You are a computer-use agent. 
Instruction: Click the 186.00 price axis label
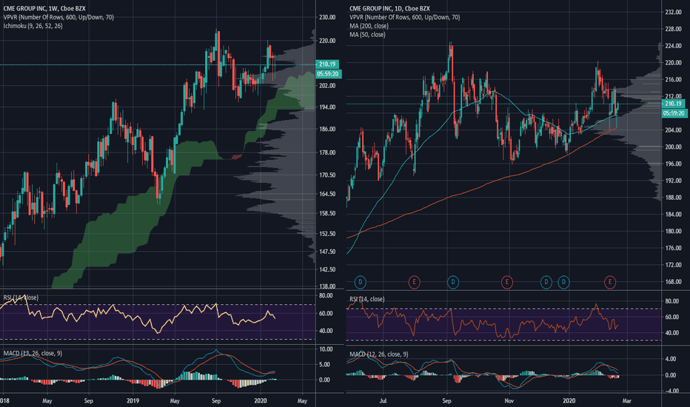click(x=327, y=129)
